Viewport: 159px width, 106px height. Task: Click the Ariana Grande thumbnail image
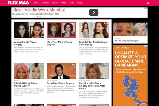pos(29,30)
